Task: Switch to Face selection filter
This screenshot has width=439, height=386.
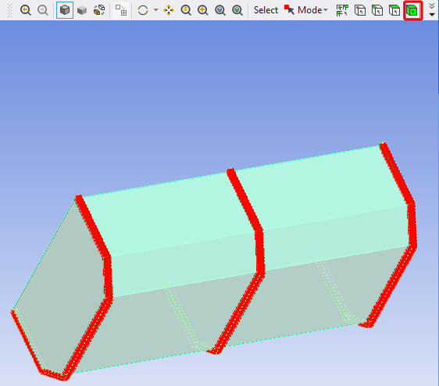Action: click(394, 10)
